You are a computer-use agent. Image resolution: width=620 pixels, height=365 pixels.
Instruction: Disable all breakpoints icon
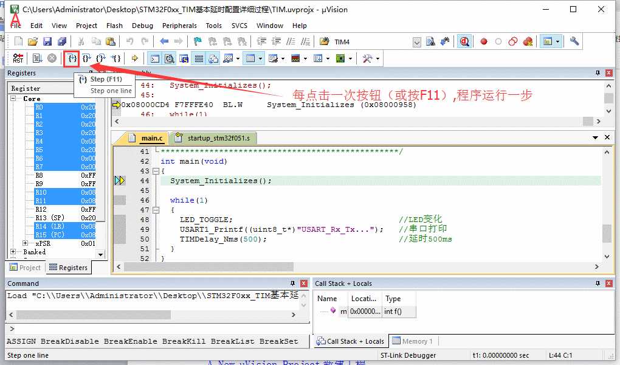tap(513, 41)
